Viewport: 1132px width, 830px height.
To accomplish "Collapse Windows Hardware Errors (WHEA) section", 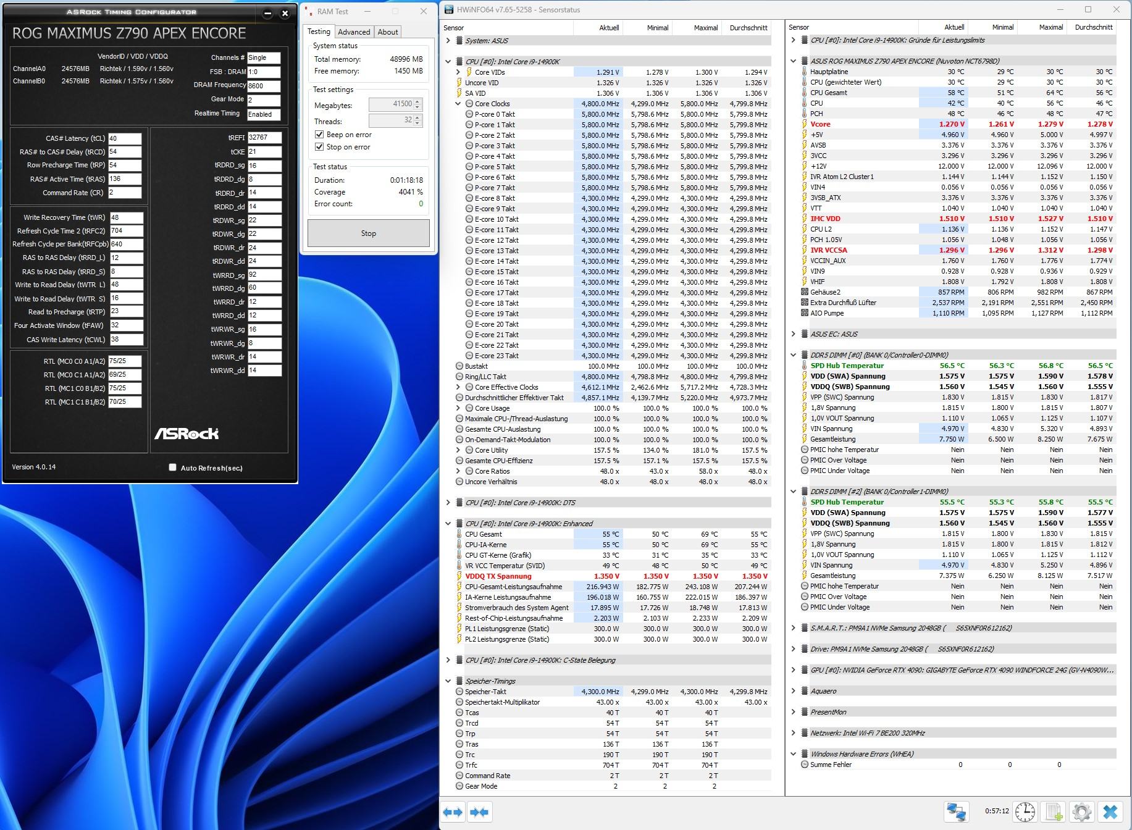I will 794,754.
